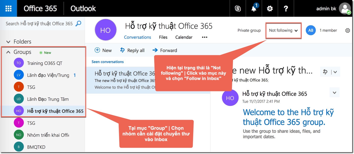Open the Not following dropdown

284,30
